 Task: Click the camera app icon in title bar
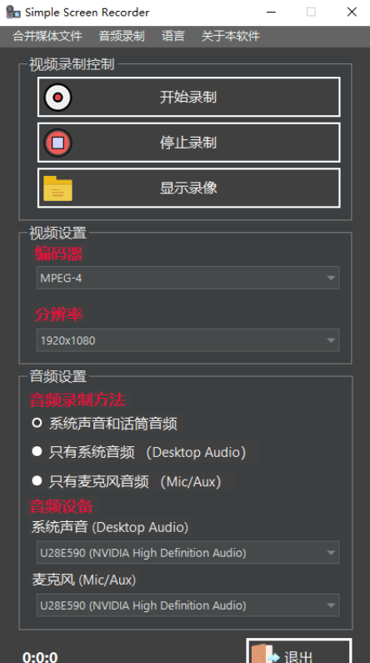13,12
